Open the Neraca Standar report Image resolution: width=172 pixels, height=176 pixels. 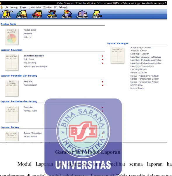click(x=138, y=88)
